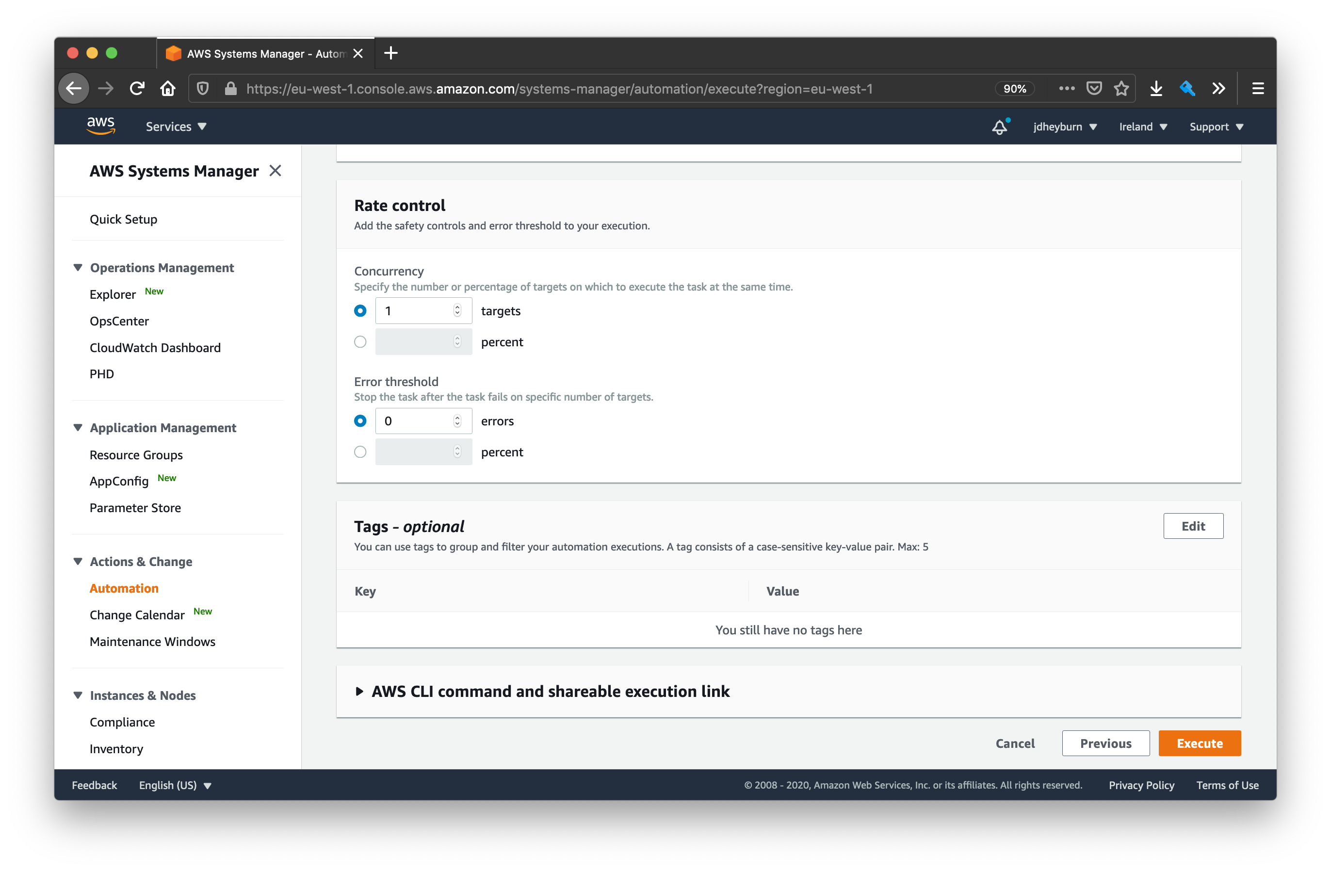Click the Cancel button
The image size is (1331, 872).
(1015, 743)
